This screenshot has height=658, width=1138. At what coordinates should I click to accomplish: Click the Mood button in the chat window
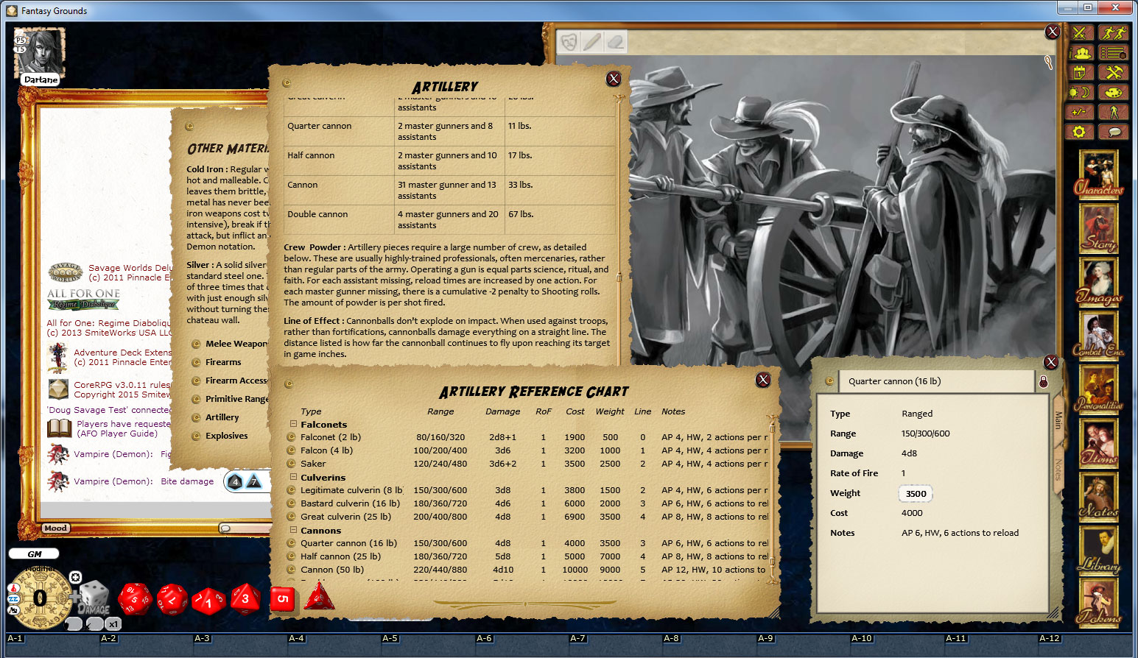click(x=56, y=528)
